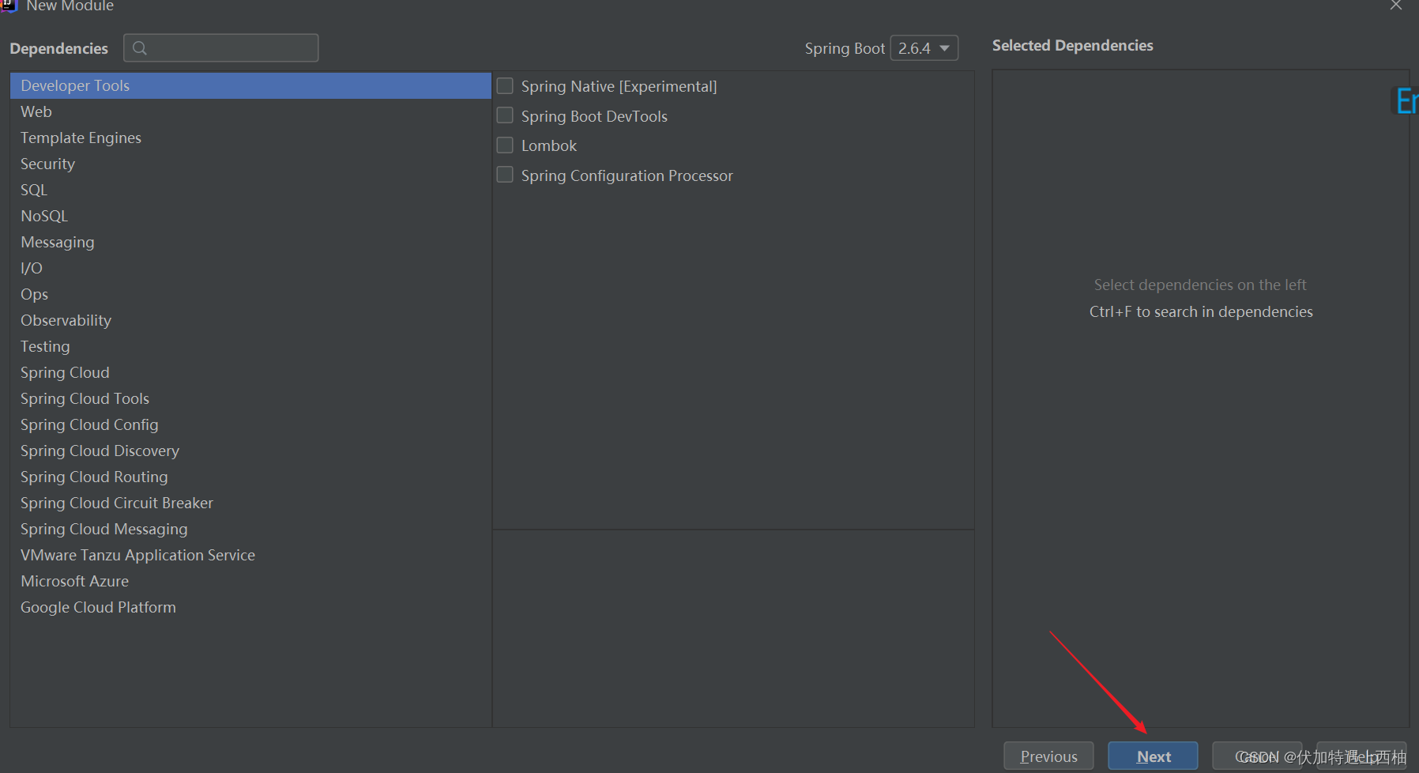Choose the Security category
The height and width of the screenshot is (773, 1419).
click(250, 164)
